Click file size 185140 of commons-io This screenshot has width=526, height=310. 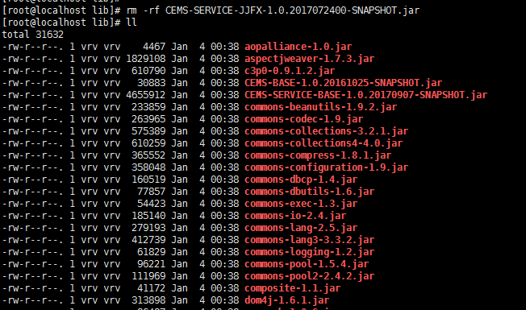coord(148,215)
